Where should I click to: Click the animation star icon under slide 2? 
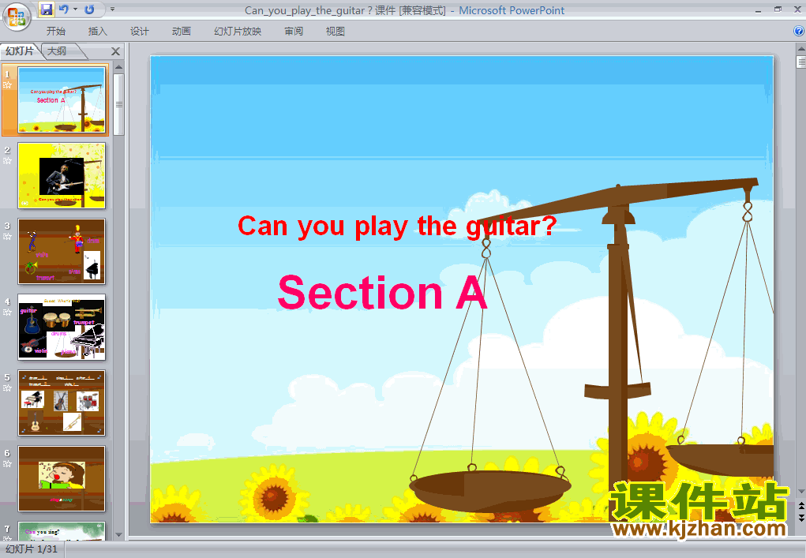[x=7, y=161]
